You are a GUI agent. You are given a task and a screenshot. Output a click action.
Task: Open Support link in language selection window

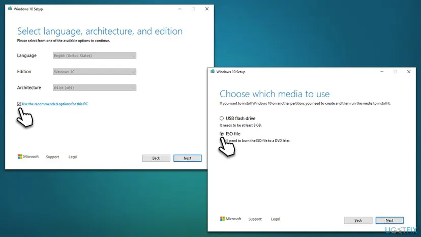52,157
